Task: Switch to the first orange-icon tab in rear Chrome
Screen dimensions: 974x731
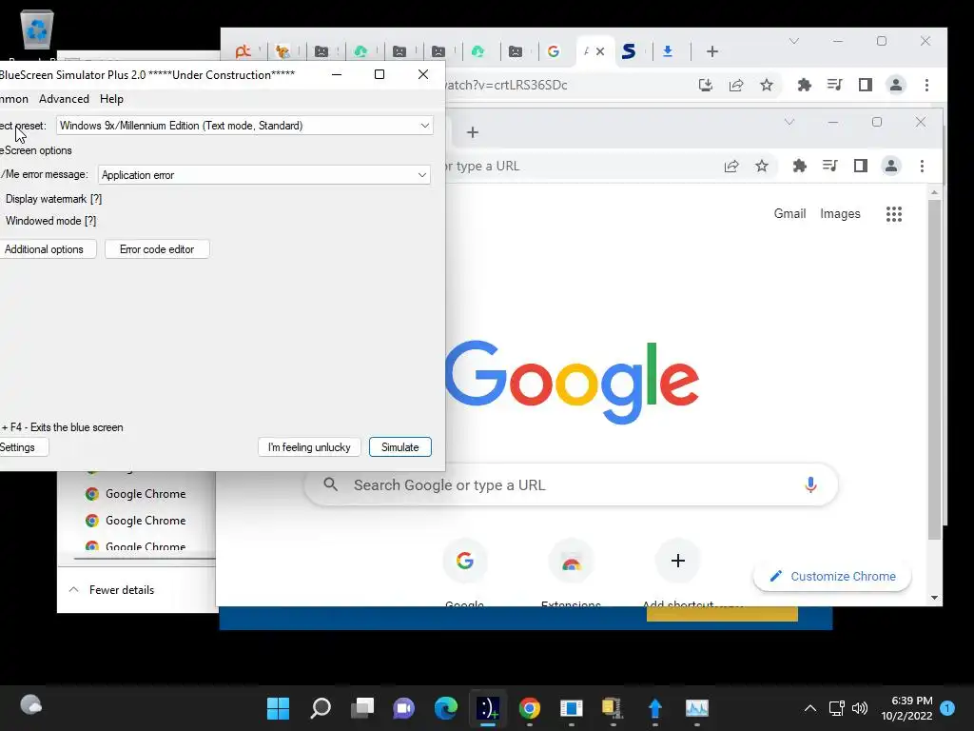Action: pos(243,51)
